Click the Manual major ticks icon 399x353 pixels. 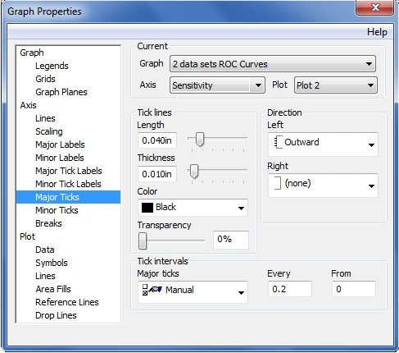[x=152, y=290]
